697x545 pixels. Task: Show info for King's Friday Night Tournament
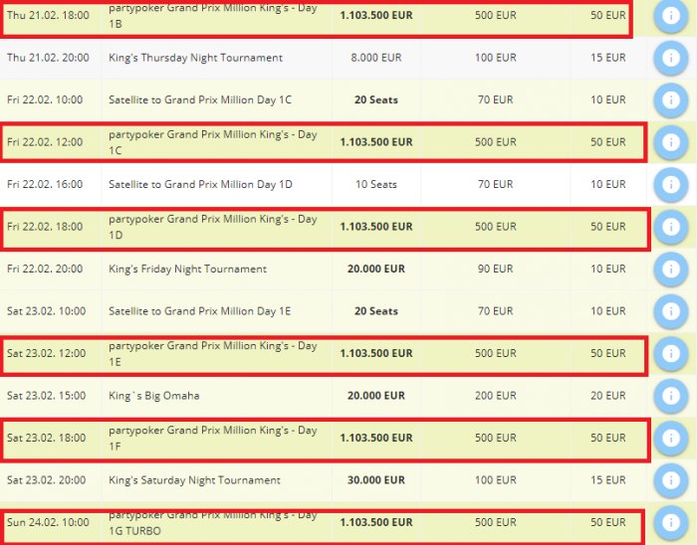coord(671,269)
